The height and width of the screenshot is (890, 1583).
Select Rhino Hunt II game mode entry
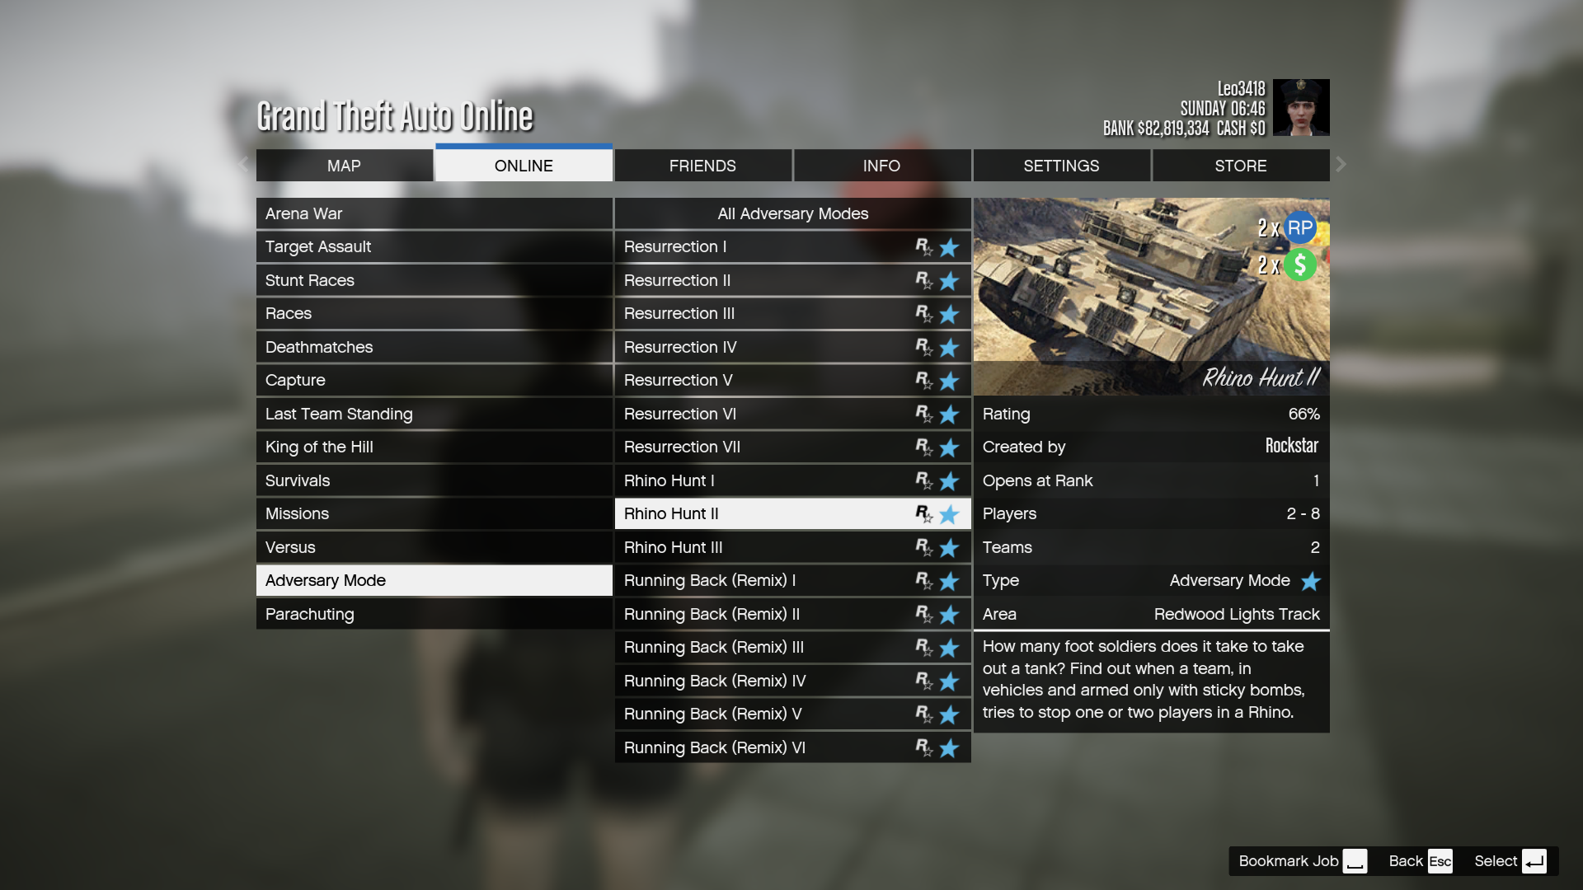792,513
